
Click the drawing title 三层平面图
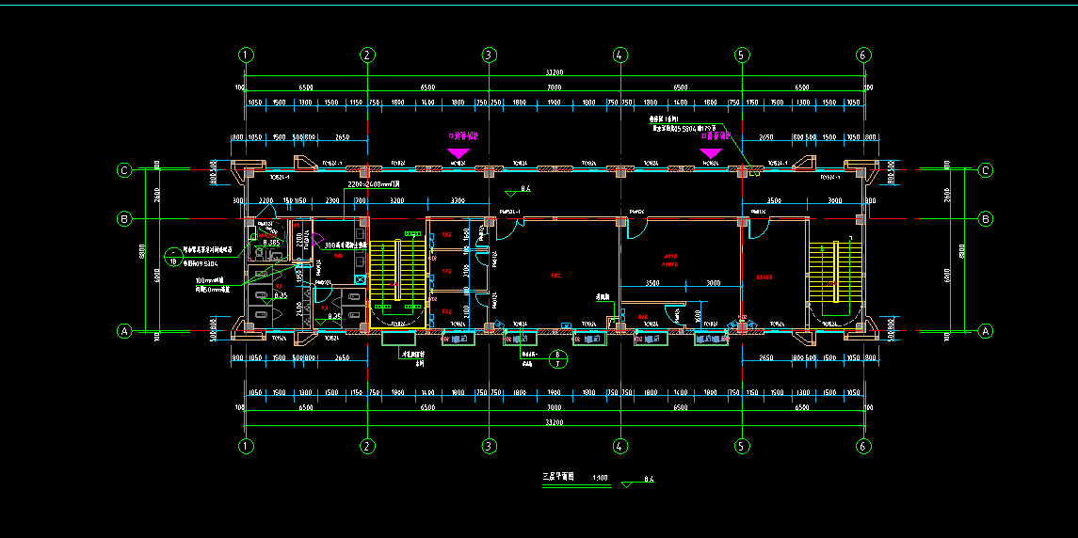[x=558, y=477]
